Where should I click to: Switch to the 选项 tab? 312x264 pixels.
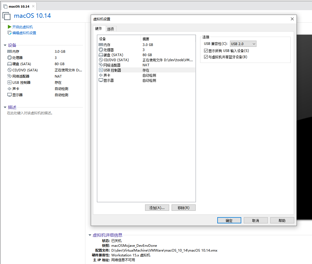(x=110, y=29)
